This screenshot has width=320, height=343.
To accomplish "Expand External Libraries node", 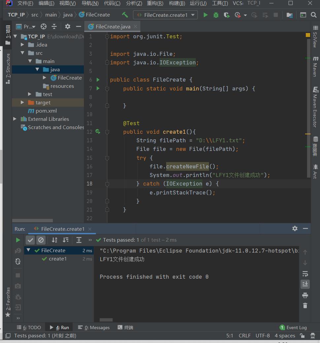I will [15, 119].
